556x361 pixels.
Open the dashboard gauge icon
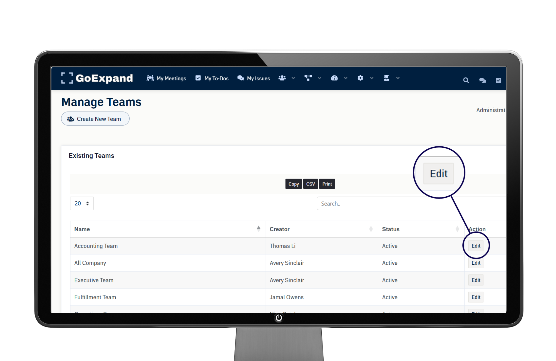334,78
